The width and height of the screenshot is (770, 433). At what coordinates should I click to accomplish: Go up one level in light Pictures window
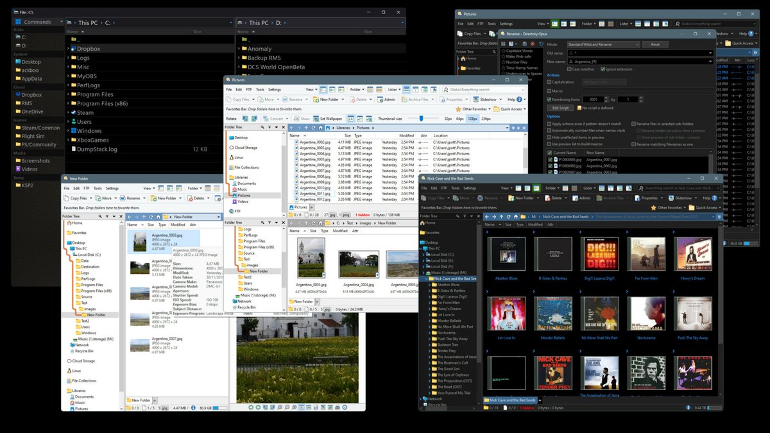point(306,128)
